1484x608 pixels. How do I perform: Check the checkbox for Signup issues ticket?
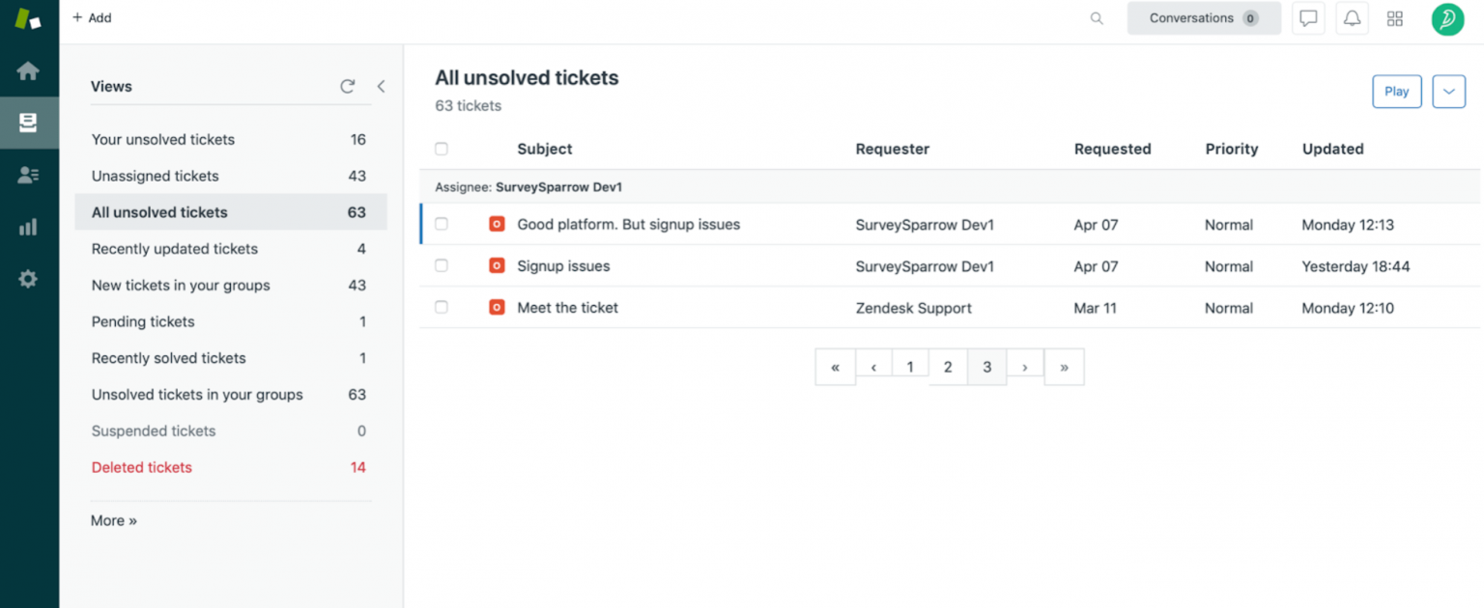(442, 265)
